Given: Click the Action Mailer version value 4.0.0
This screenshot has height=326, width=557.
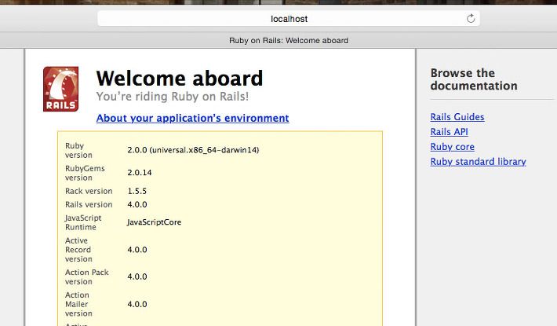Looking at the screenshot, I should (137, 304).
